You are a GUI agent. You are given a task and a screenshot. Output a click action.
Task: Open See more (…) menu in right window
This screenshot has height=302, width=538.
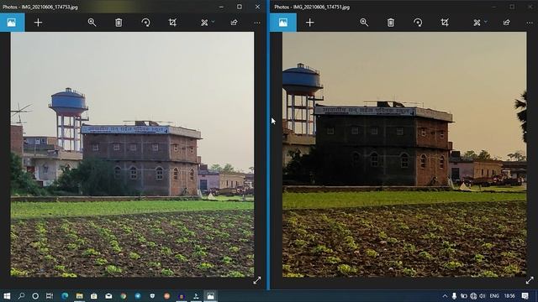click(x=530, y=23)
